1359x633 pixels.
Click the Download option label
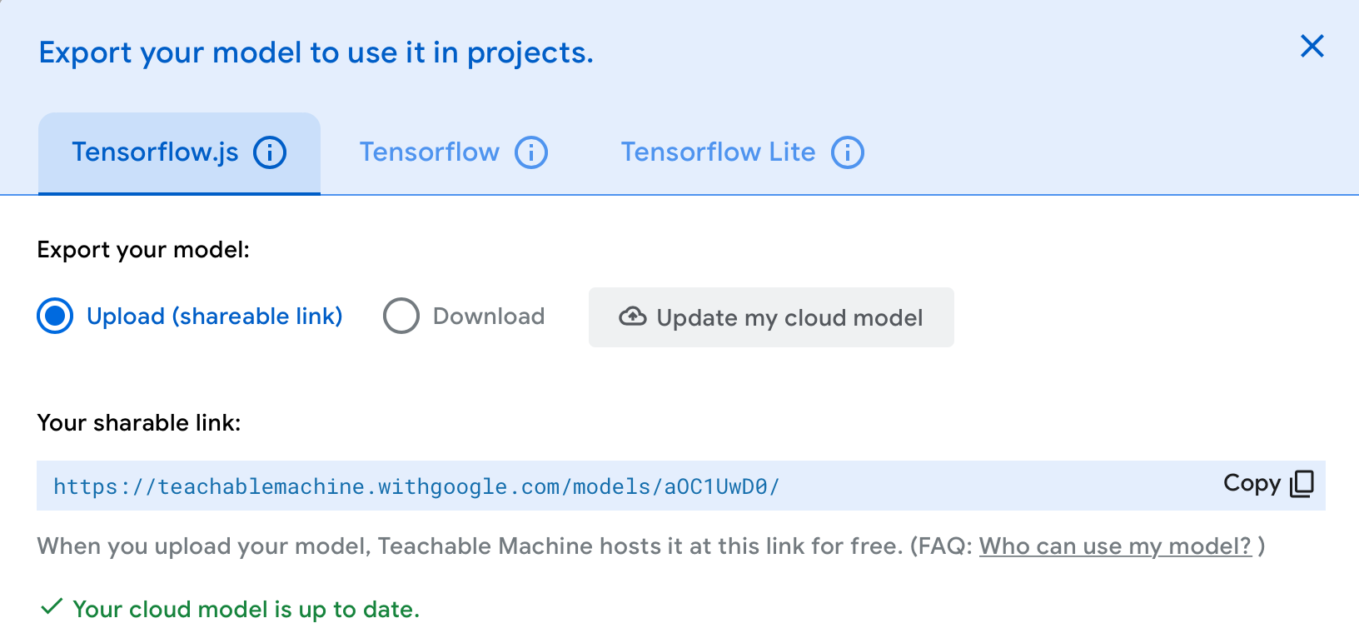489,316
